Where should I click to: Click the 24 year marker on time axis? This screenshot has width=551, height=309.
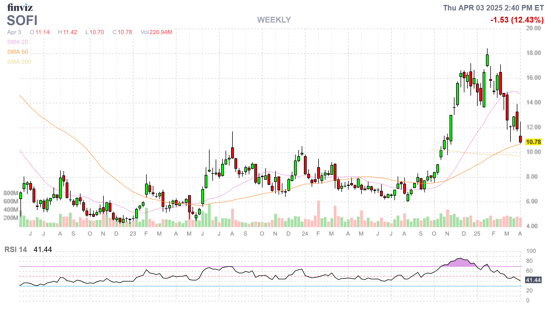coord(305,234)
